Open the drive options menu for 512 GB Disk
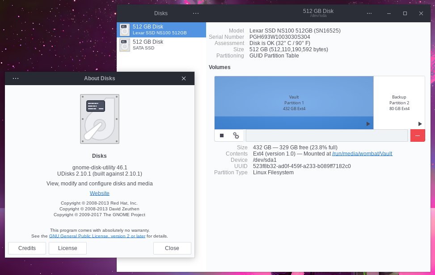The width and height of the screenshot is (435, 275). (x=369, y=13)
